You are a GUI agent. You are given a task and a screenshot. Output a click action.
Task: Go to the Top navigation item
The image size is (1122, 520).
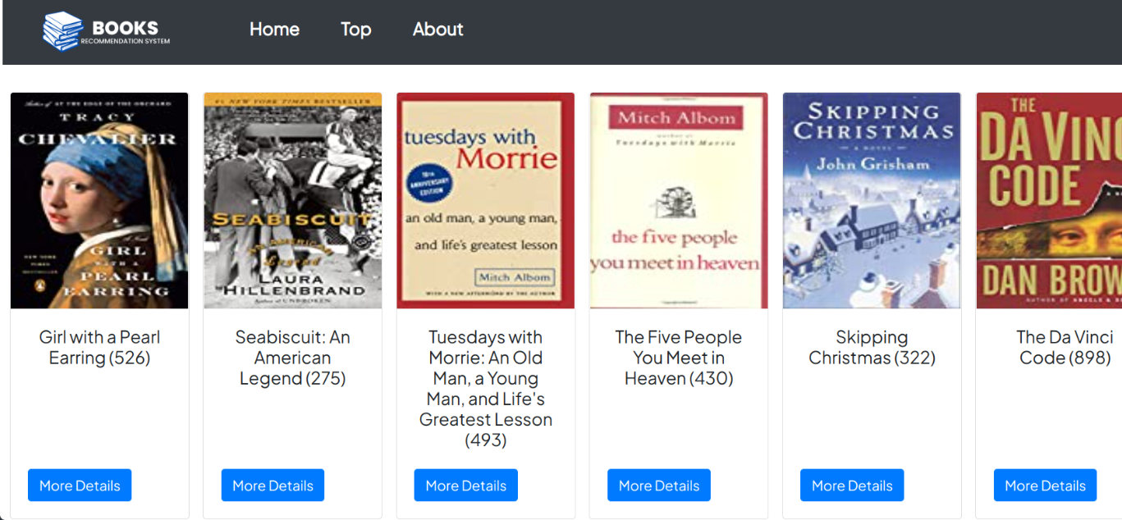click(x=355, y=30)
